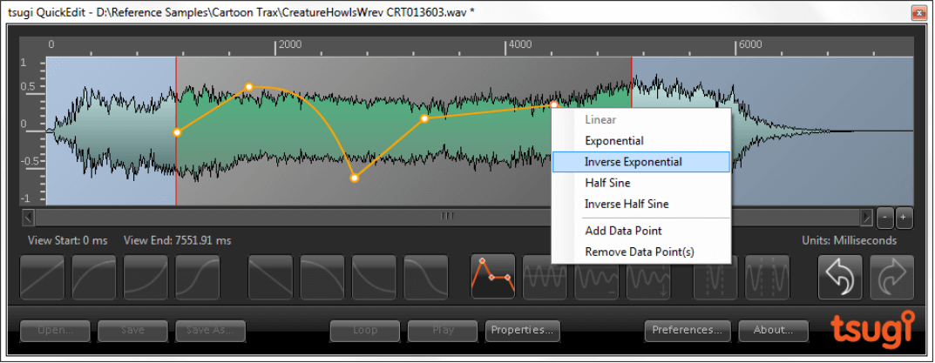Choose Inverse Half Sine menu entry
935x363 pixels.
(641, 204)
